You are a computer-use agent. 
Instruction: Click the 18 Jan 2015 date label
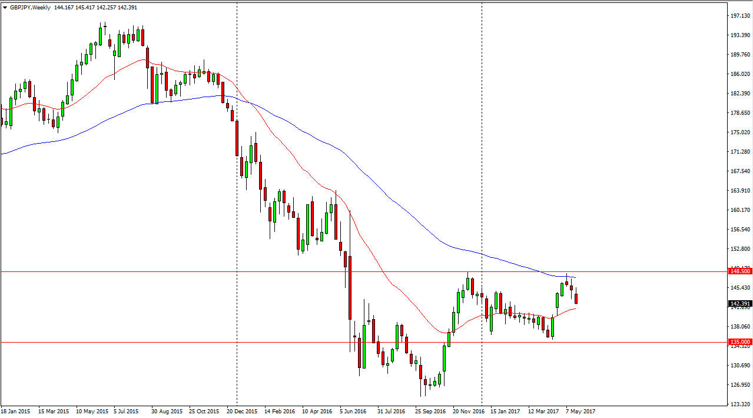(16, 411)
